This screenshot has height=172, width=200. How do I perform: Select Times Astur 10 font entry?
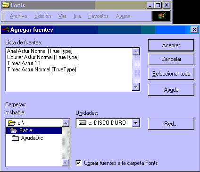[x=24, y=63]
